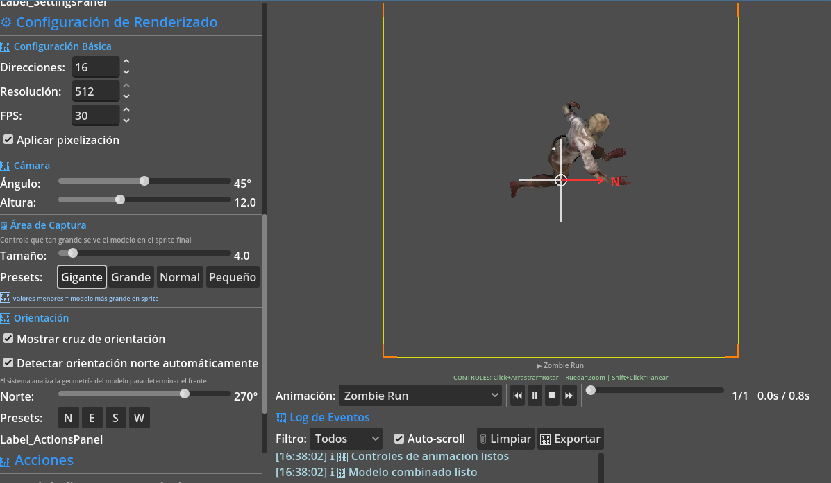Image resolution: width=831 pixels, height=483 pixels.
Task: Click the Exportar log button
Action: 571,439
